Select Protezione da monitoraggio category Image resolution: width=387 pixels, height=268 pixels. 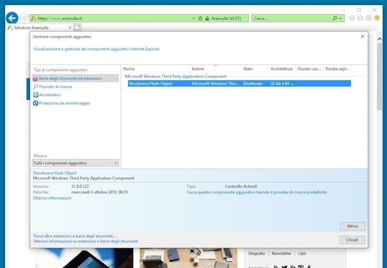click(x=65, y=103)
